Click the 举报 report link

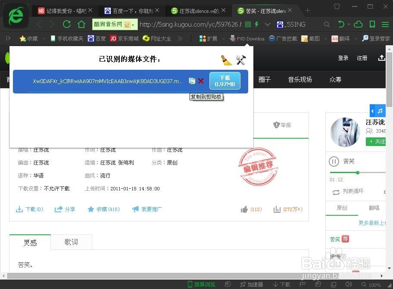click(x=282, y=125)
